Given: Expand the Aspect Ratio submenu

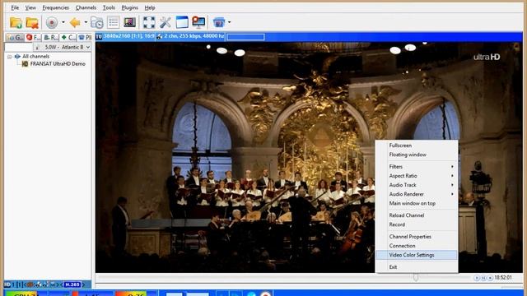Looking at the screenshot, I should click(x=417, y=176).
